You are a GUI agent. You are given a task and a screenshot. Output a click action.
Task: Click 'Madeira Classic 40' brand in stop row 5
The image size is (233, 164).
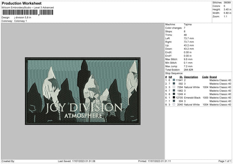tap(220, 94)
